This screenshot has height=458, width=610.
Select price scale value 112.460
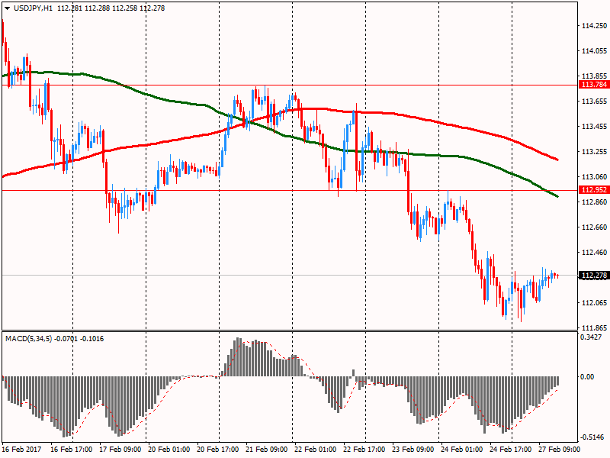pos(594,253)
